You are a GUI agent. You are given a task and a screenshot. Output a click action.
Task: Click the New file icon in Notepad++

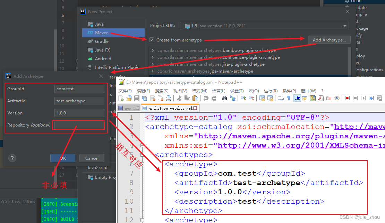tap(121, 99)
